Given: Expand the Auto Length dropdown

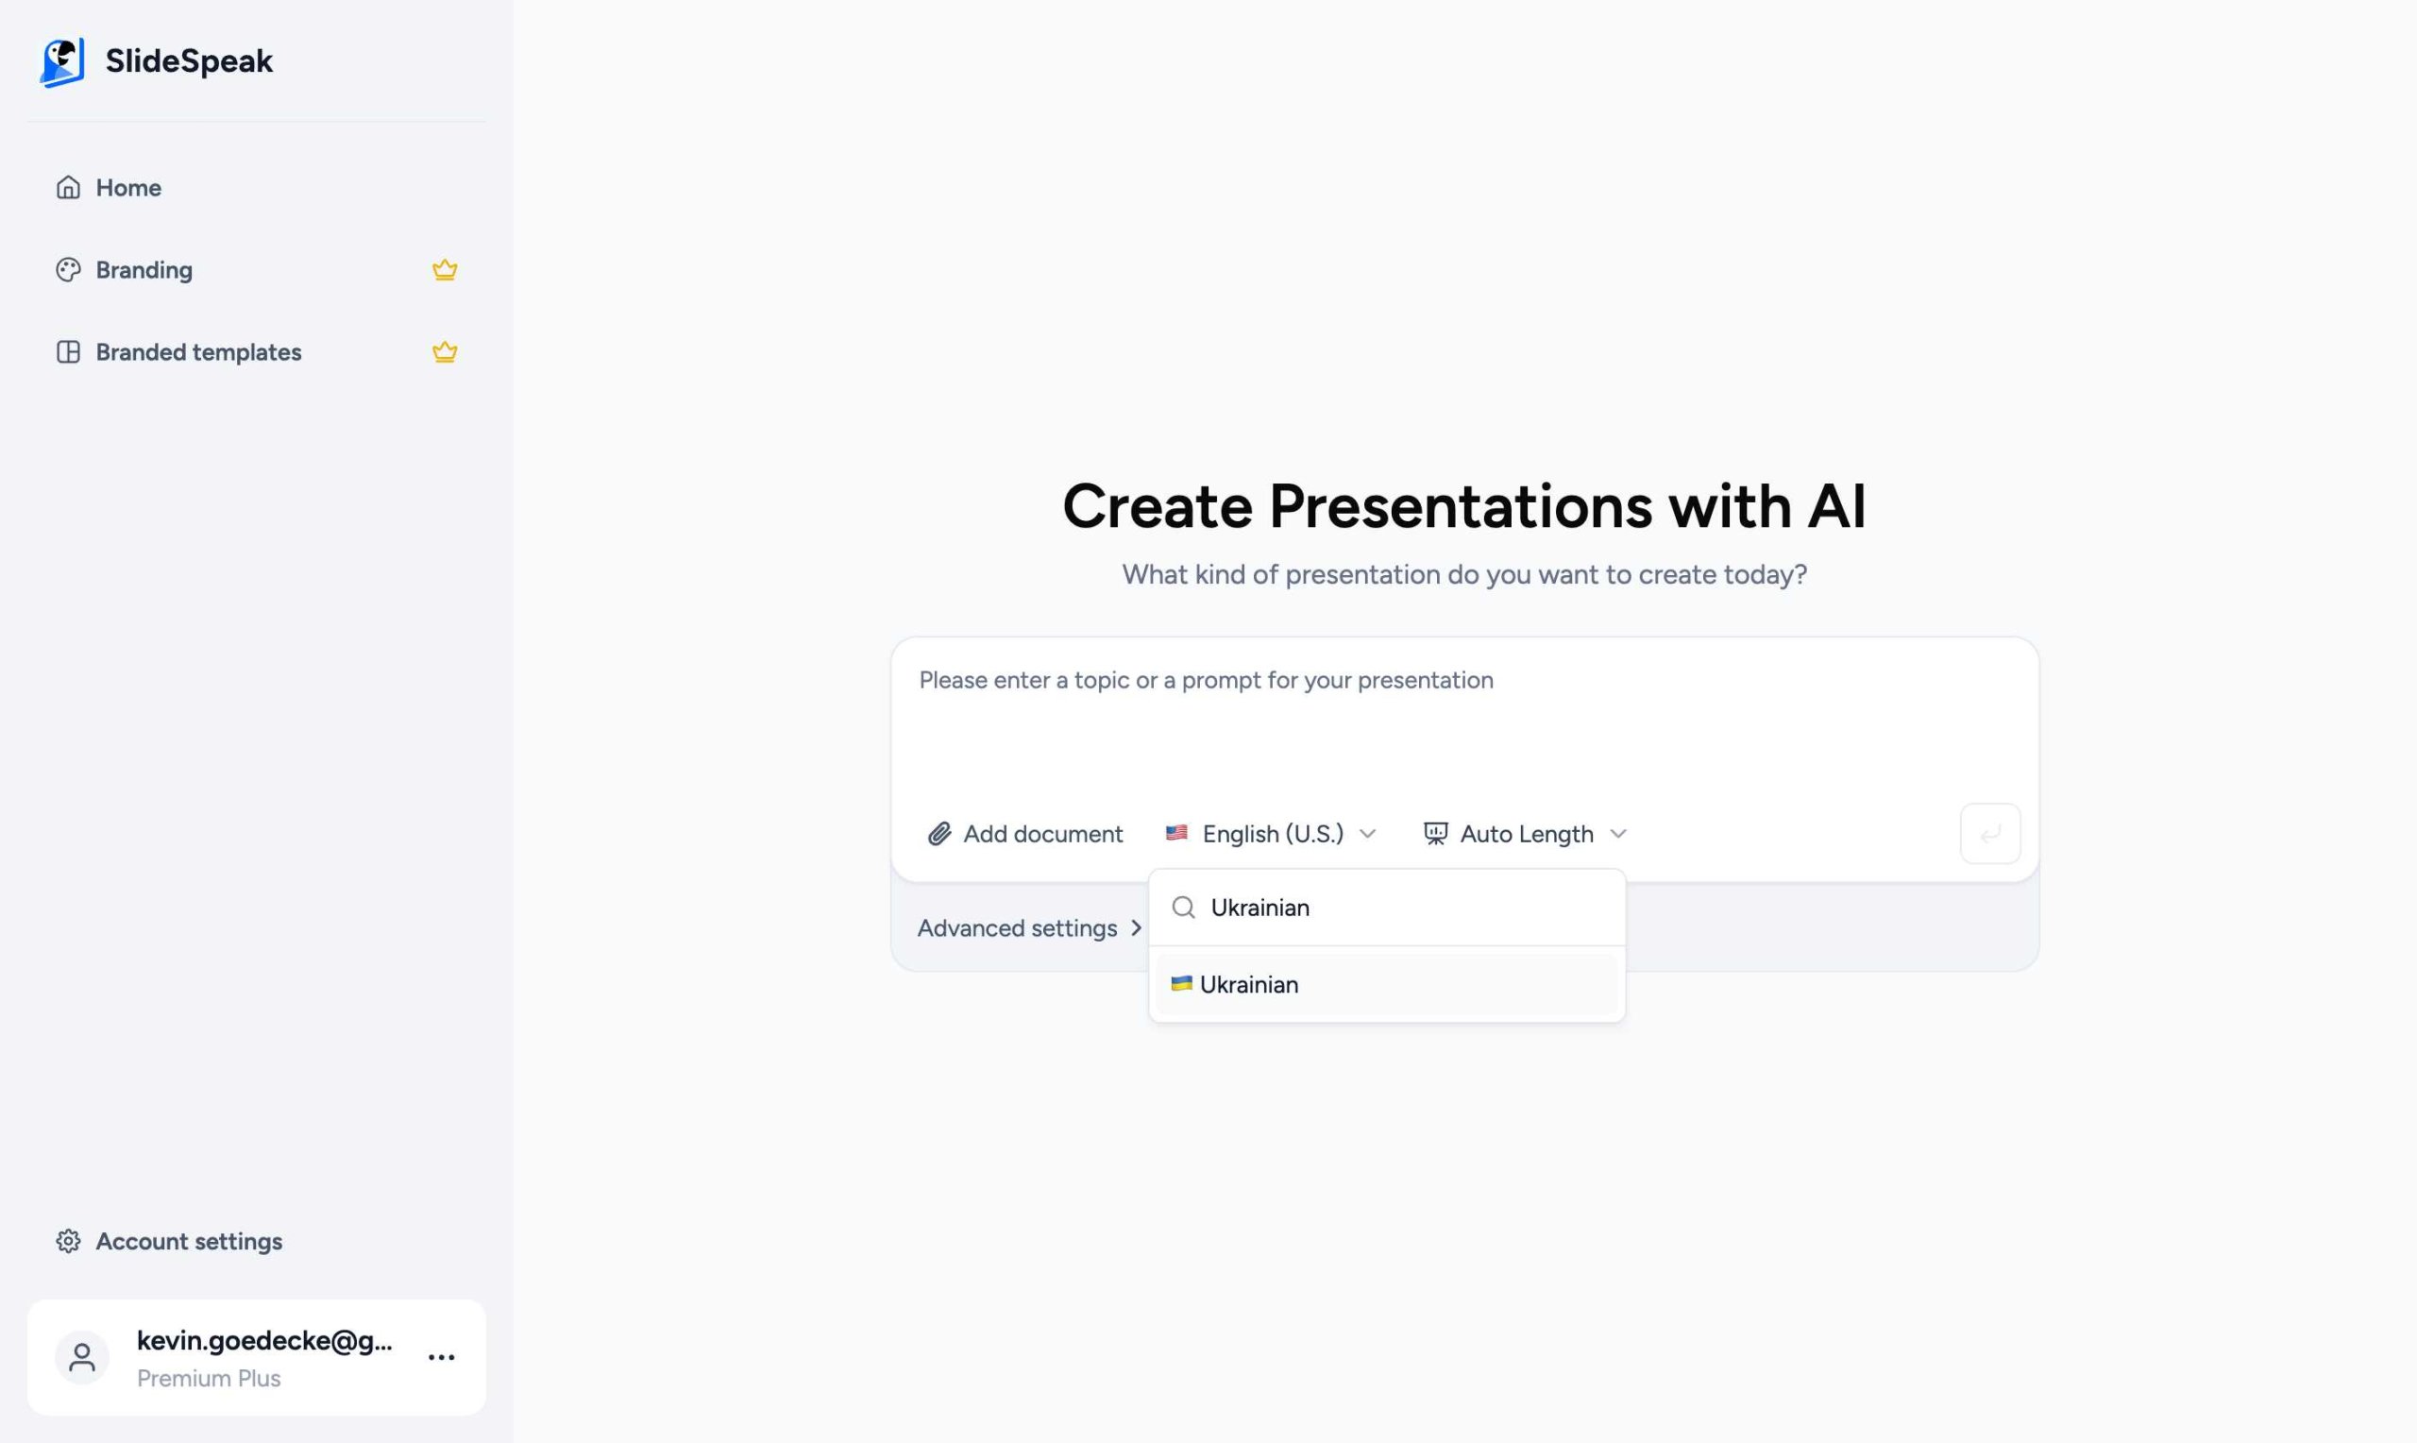Looking at the screenshot, I should pyautogui.click(x=1524, y=833).
